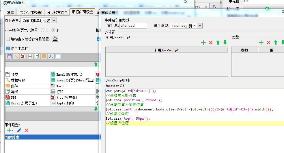Viewport: 284px width, 153px height.
Task: Select the 数据校验 toolbar option
Action: click(27, 80)
